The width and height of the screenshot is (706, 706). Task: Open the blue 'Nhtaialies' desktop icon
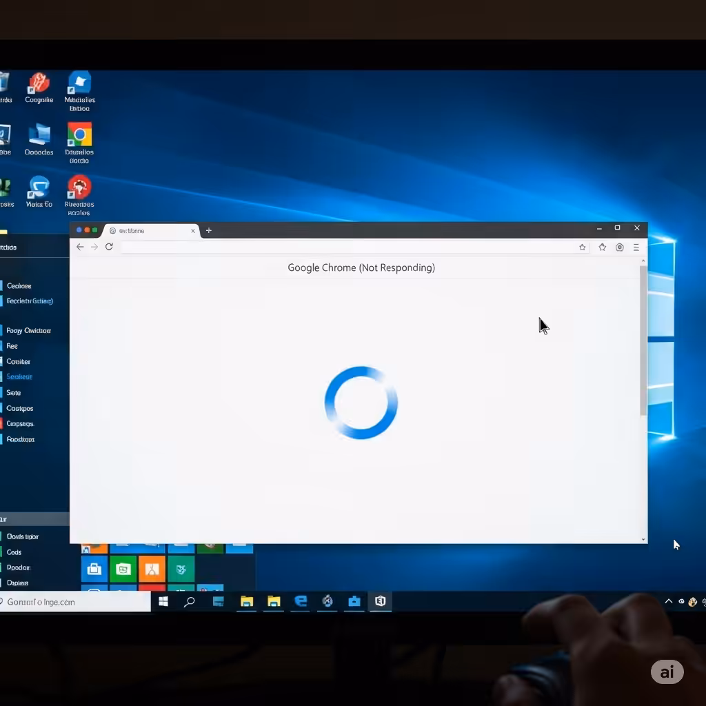pyautogui.click(x=79, y=92)
